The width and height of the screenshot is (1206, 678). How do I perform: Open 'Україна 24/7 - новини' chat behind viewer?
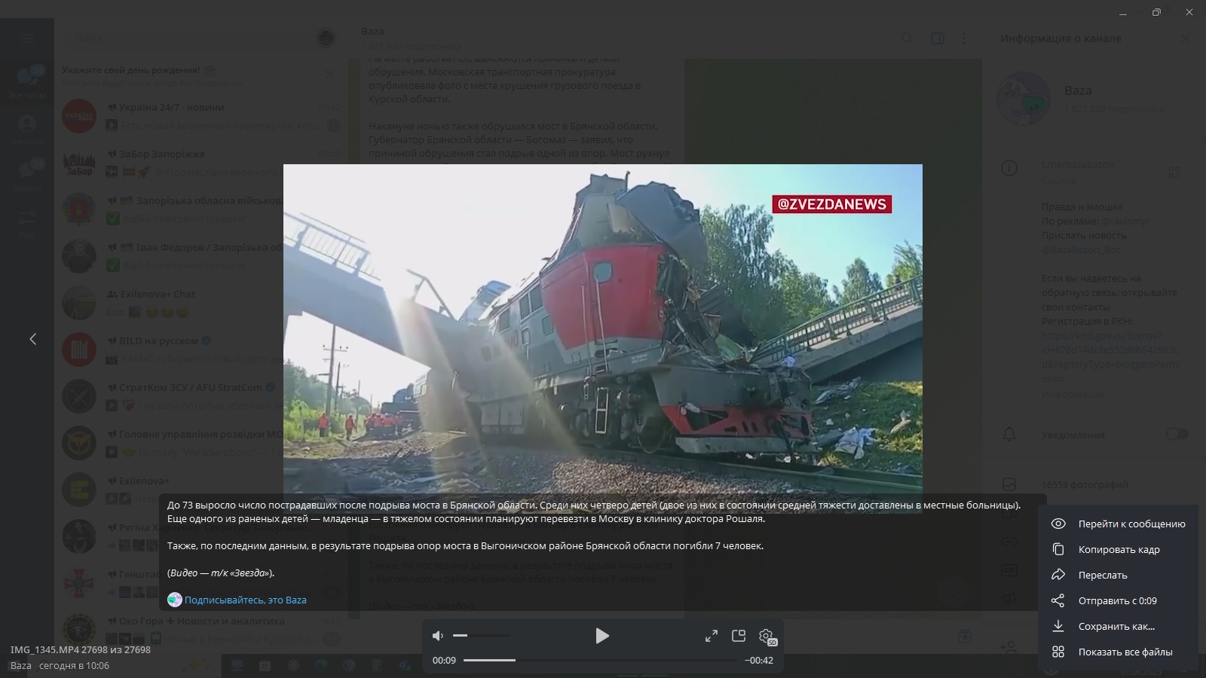pos(200,116)
